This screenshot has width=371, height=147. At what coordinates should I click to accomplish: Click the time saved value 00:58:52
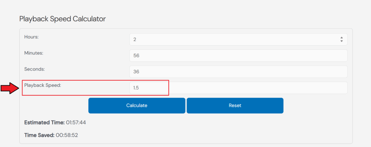coord(67,135)
